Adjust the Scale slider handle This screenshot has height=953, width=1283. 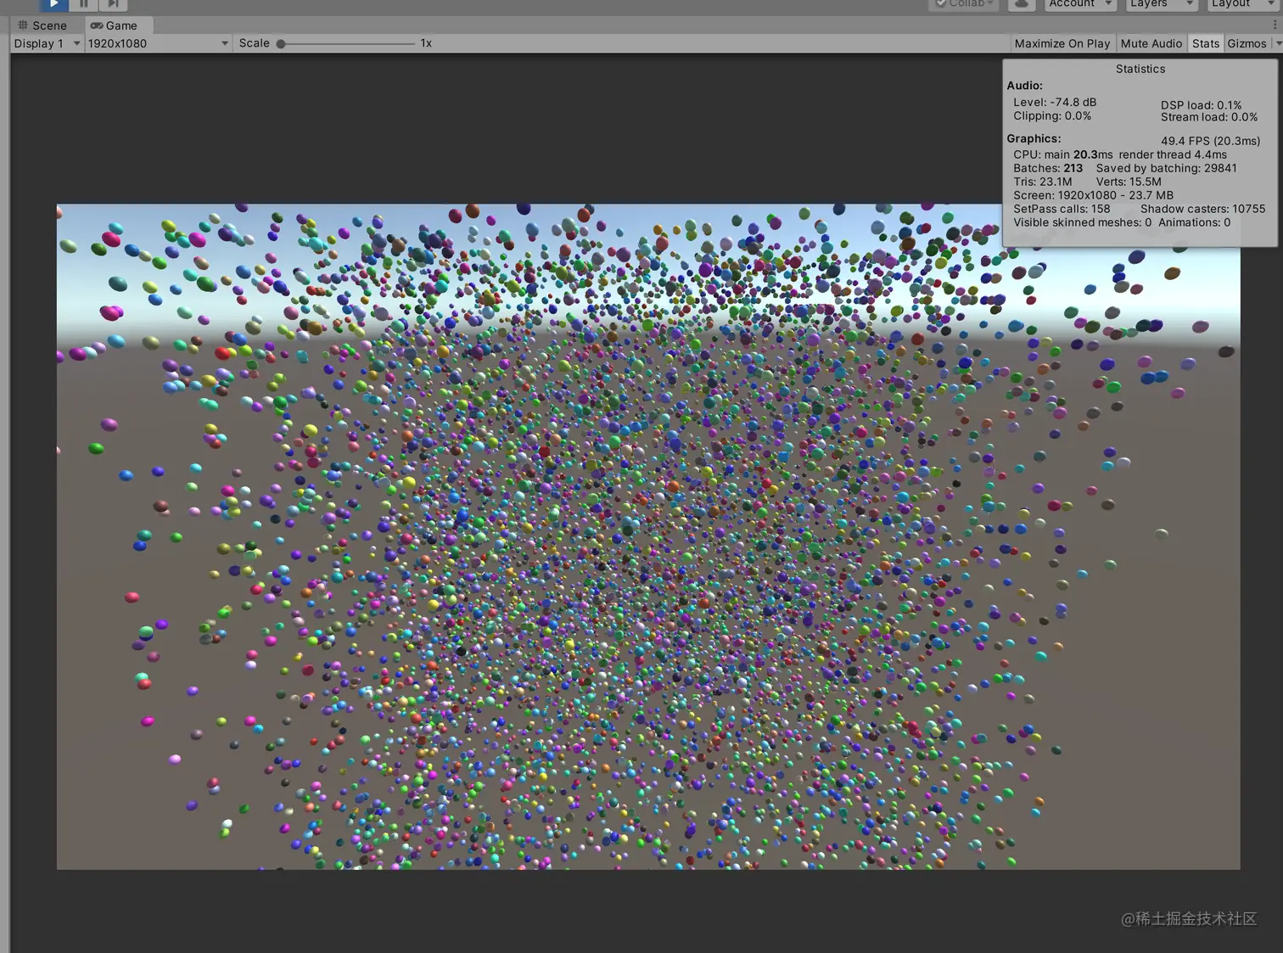click(281, 43)
